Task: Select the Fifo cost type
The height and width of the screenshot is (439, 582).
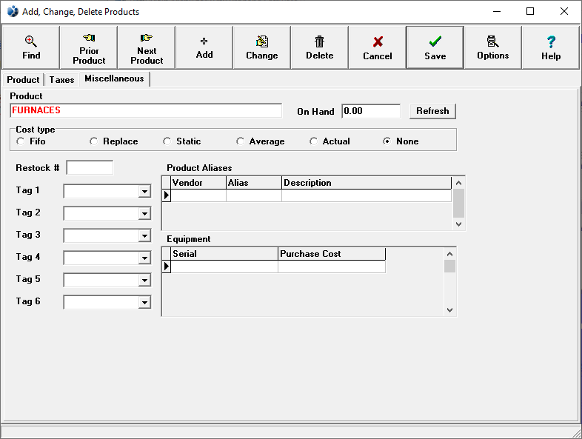Action: [20, 141]
